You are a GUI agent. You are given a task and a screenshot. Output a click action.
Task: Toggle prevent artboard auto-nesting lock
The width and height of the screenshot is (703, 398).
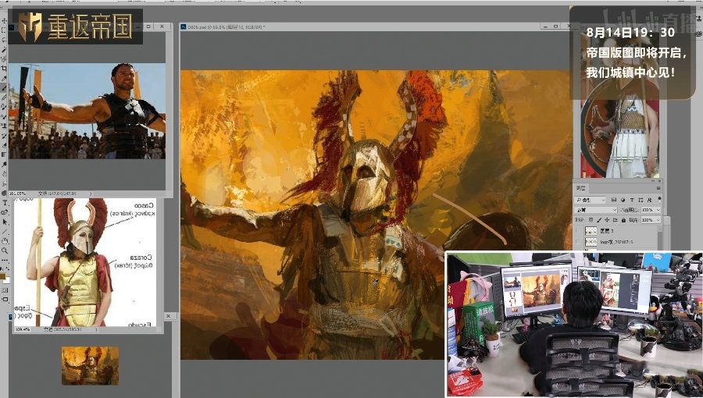(x=616, y=220)
